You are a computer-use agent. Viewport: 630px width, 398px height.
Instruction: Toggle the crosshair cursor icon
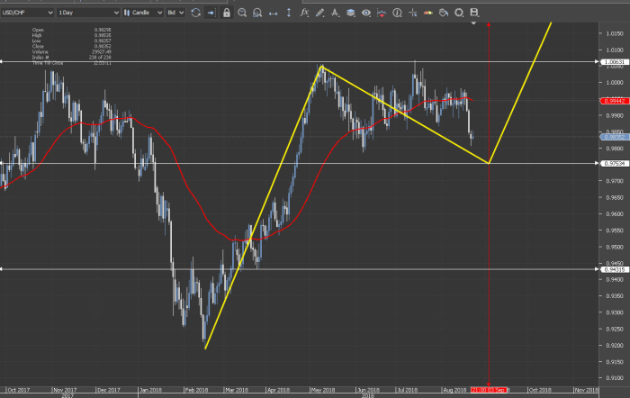[x=412, y=13]
